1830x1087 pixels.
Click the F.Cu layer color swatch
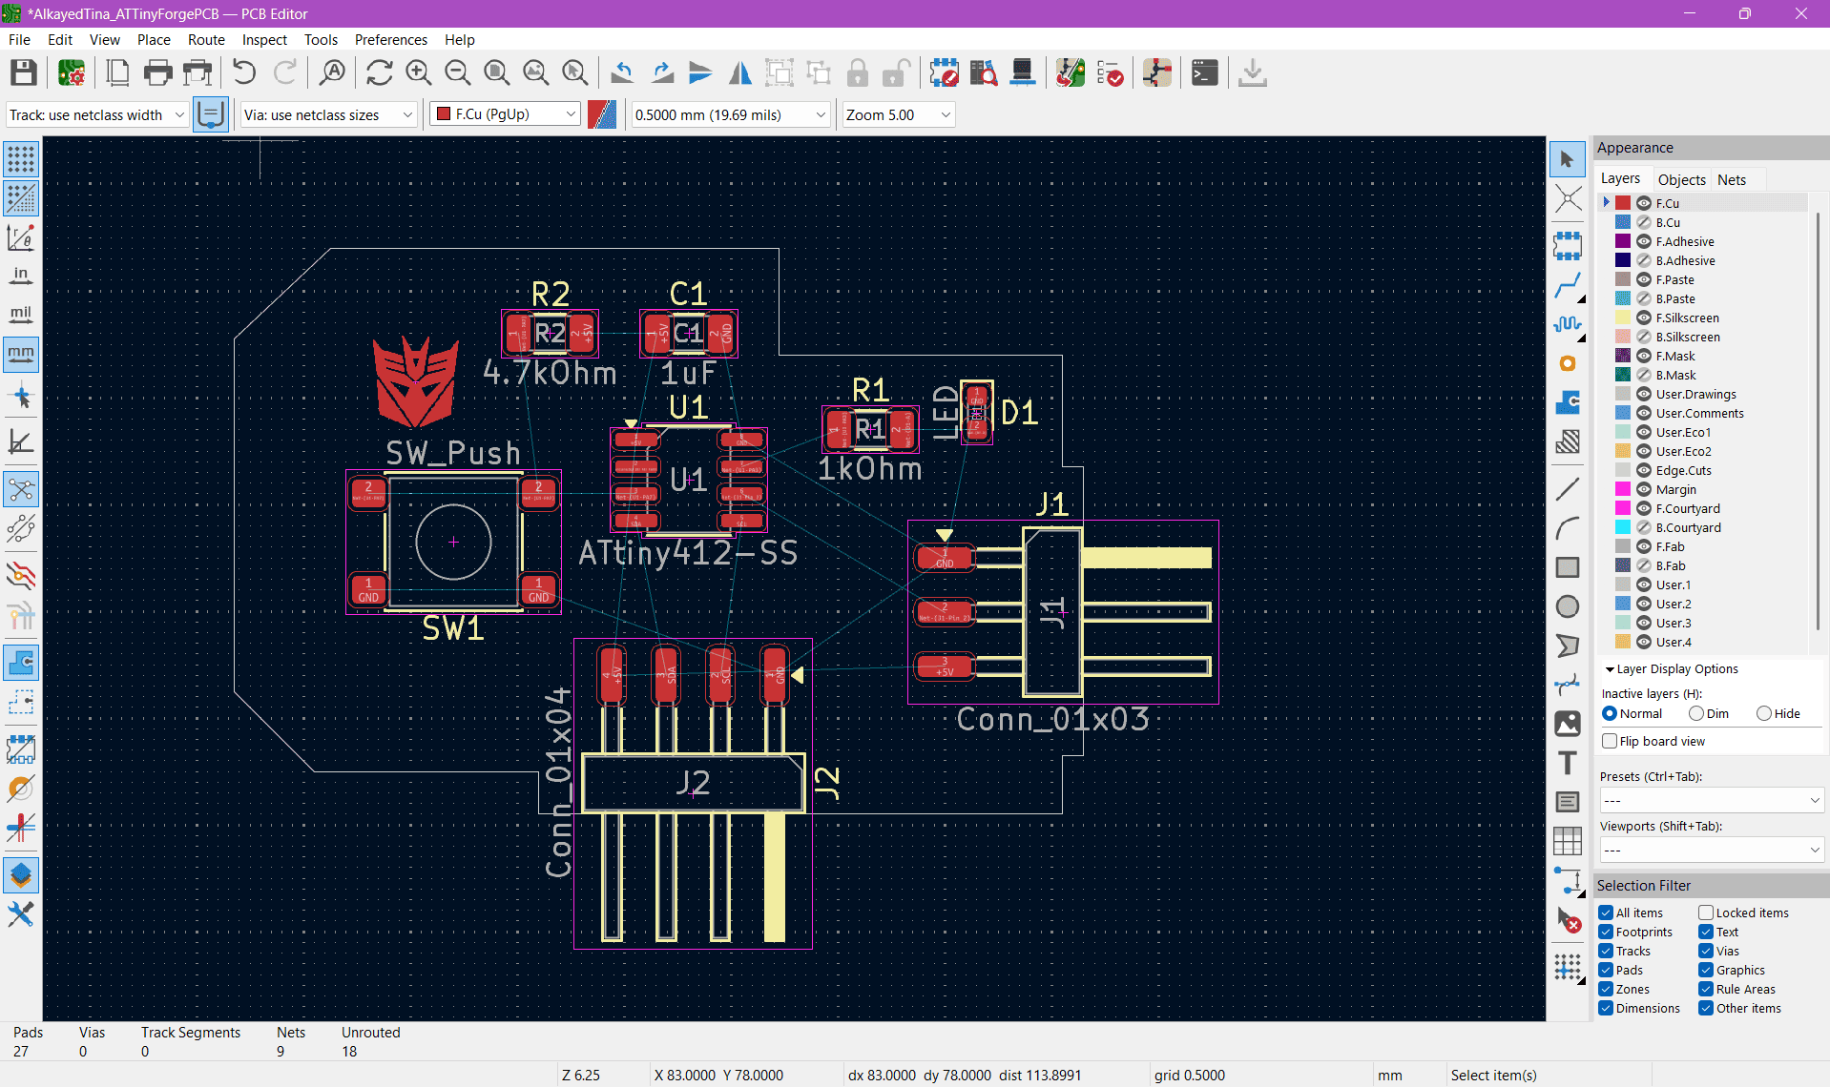(x=1621, y=202)
